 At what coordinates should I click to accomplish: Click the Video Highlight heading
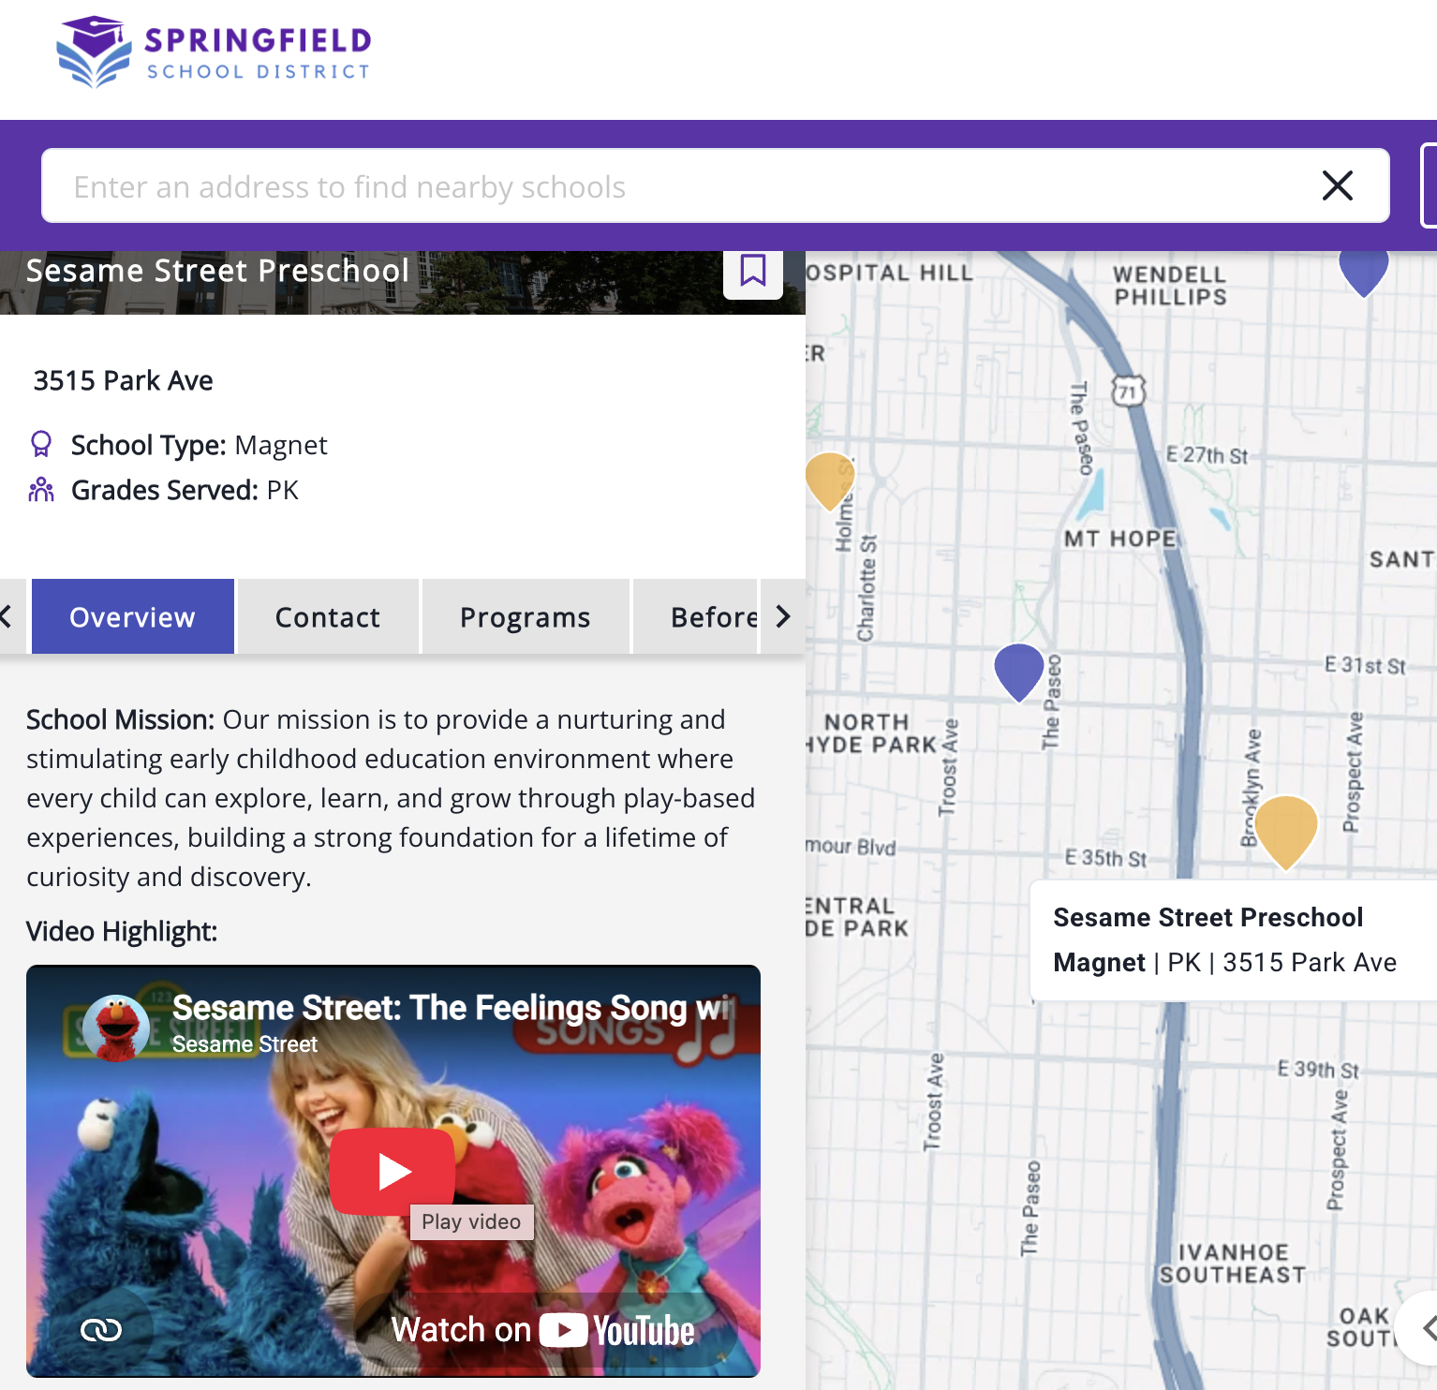point(122,931)
